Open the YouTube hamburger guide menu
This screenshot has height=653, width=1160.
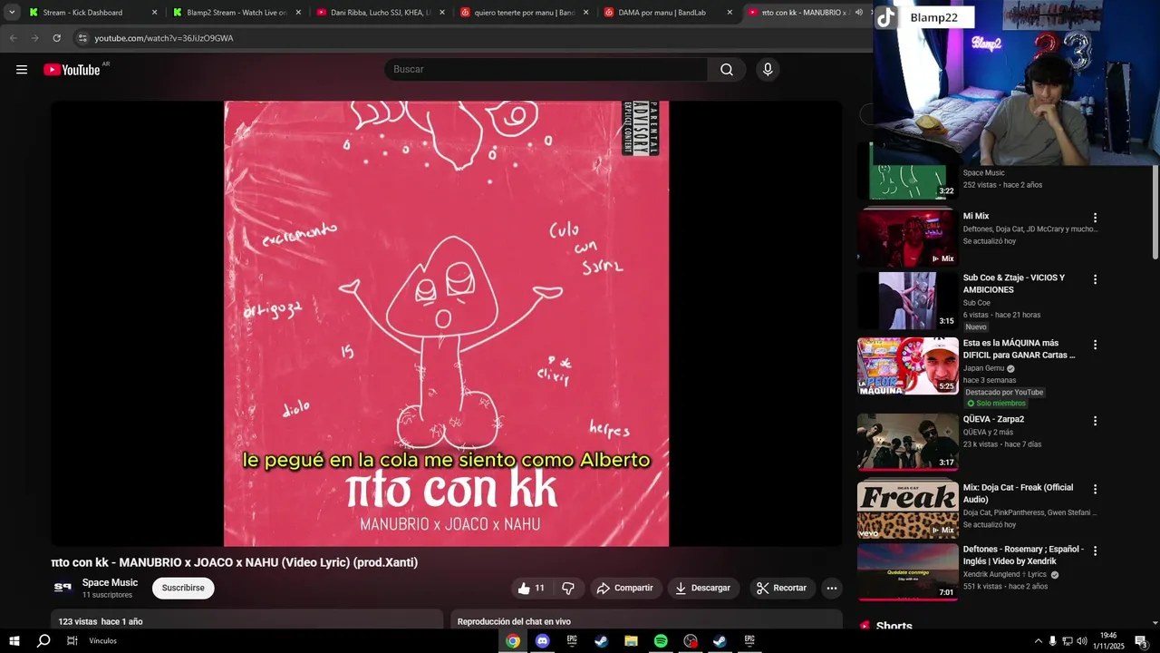tap(22, 70)
